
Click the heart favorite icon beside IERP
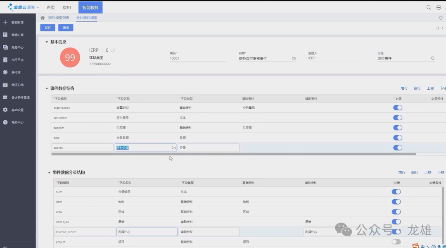tap(113, 50)
